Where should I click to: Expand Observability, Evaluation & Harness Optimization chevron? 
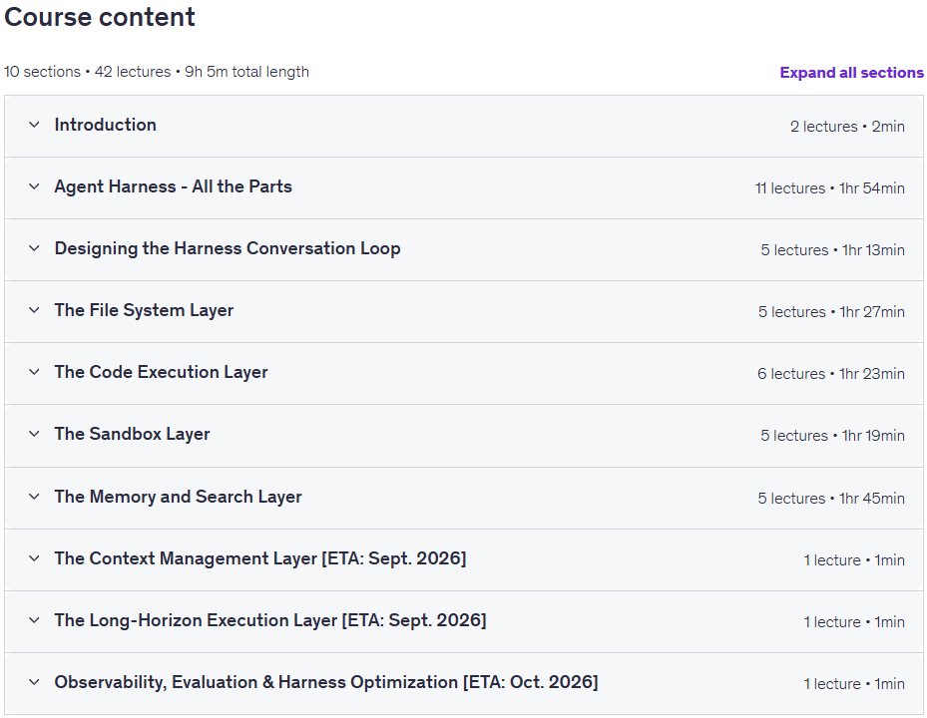(x=34, y=682)
